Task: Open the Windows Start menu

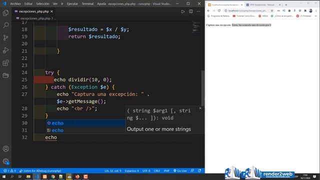Action: (4, 176)
